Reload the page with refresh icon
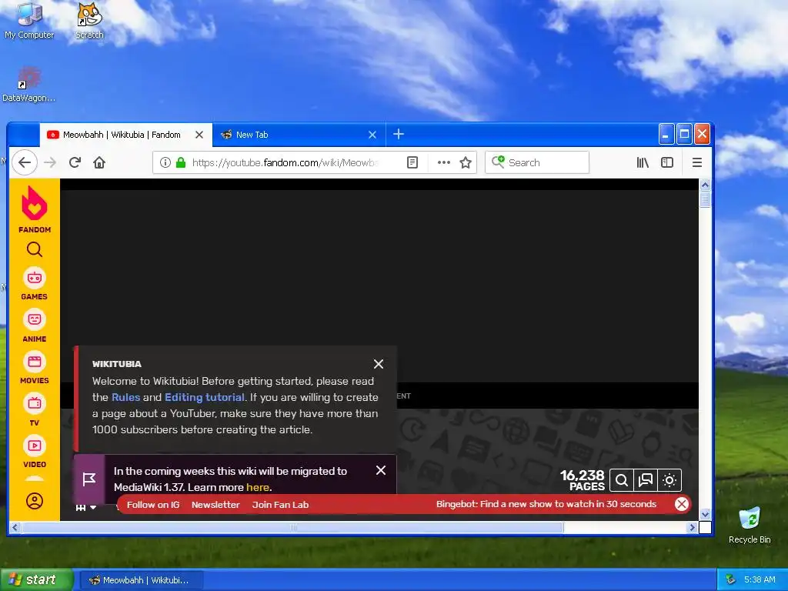 pos(75,162)
